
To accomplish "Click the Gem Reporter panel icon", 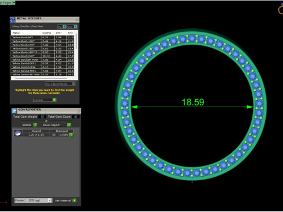I will pyautogui.click(x=14, y=111).
